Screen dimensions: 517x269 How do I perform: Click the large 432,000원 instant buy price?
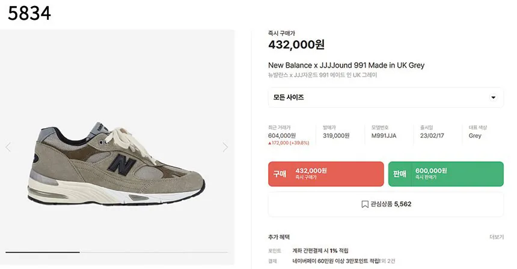tap(296, 45)
